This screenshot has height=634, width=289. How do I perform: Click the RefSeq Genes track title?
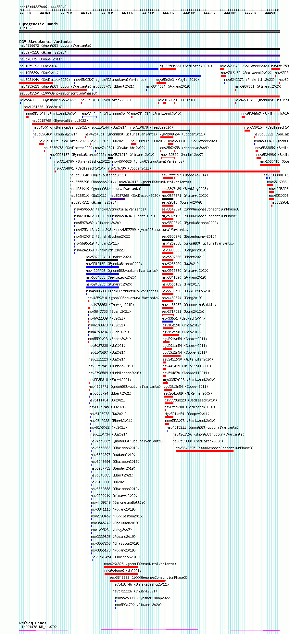click(x=33, y=623)
